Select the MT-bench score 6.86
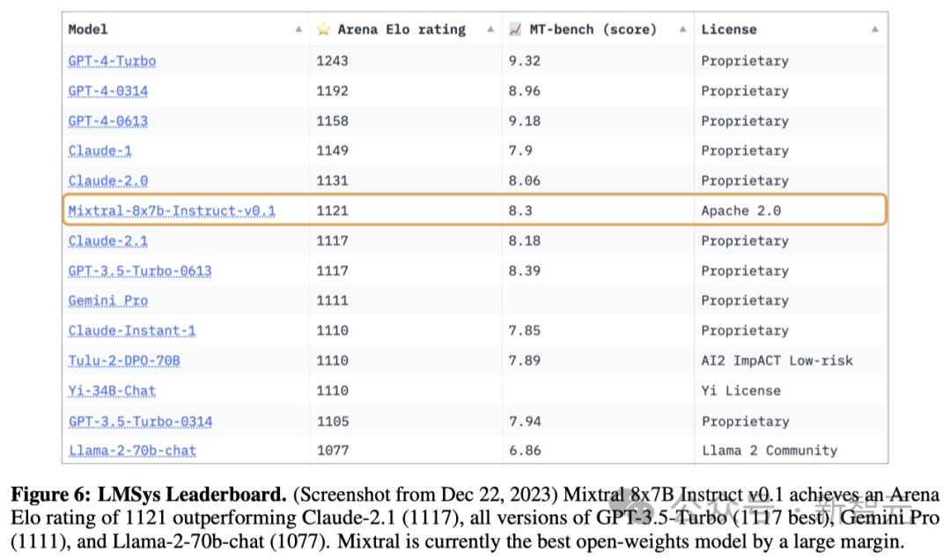The width and height of the screenshot is (951, 559). [x=525, y=451]
